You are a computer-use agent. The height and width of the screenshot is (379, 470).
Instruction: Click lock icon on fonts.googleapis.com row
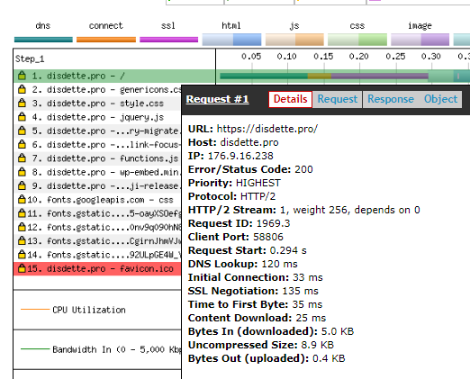[22, 199]
